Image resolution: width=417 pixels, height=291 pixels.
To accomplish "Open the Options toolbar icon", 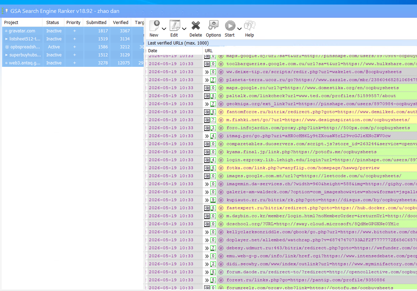I will pos(213,26).
